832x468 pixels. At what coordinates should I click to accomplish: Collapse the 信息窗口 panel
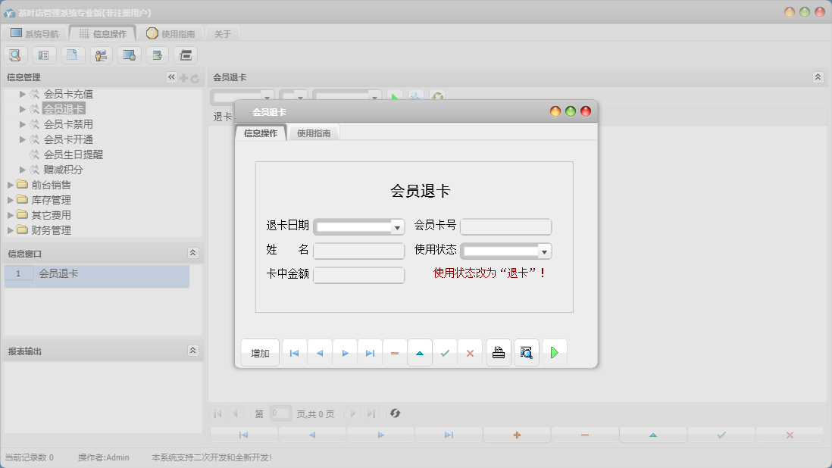(x=193, y=253)
